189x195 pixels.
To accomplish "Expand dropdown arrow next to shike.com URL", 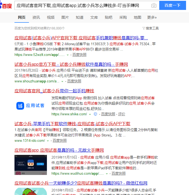I will pos(90,114).
